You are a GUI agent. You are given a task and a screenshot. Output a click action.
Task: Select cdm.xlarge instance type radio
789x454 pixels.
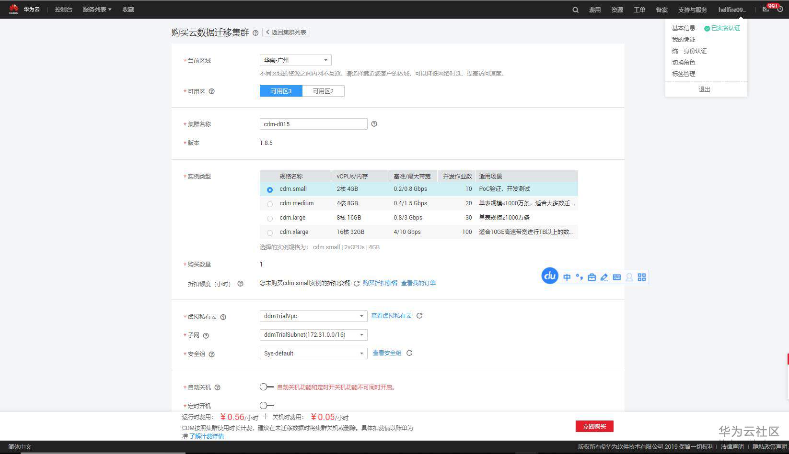[x=270, y=233]
